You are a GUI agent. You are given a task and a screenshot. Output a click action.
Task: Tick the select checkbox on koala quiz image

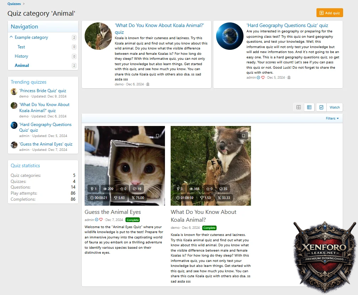point(244,136)
